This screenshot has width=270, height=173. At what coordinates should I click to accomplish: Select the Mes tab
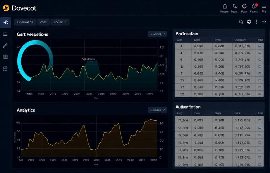pyautogui.click(x=43, y=22)
